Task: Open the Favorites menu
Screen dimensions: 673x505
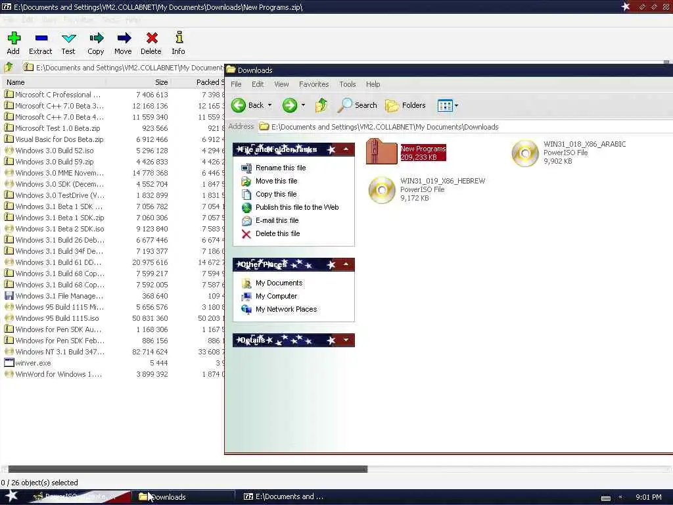Action: click(313, 84)
